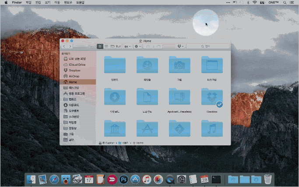Select Home in the sidebar
The image size is (299, 187).
coord(77,82)
